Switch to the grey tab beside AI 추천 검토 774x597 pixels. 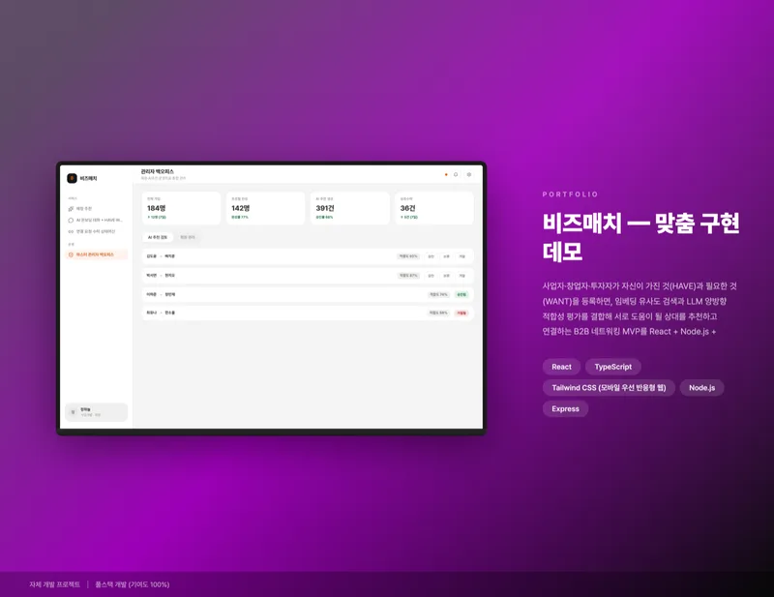[188, 237]
